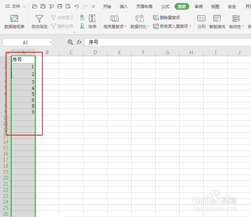Open the filter group dialog launcher
This screenshot has width=251, height=217.
(74, 32)
